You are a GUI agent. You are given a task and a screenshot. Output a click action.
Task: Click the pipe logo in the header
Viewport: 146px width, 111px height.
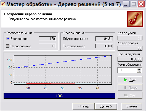(x=135, y=19)
